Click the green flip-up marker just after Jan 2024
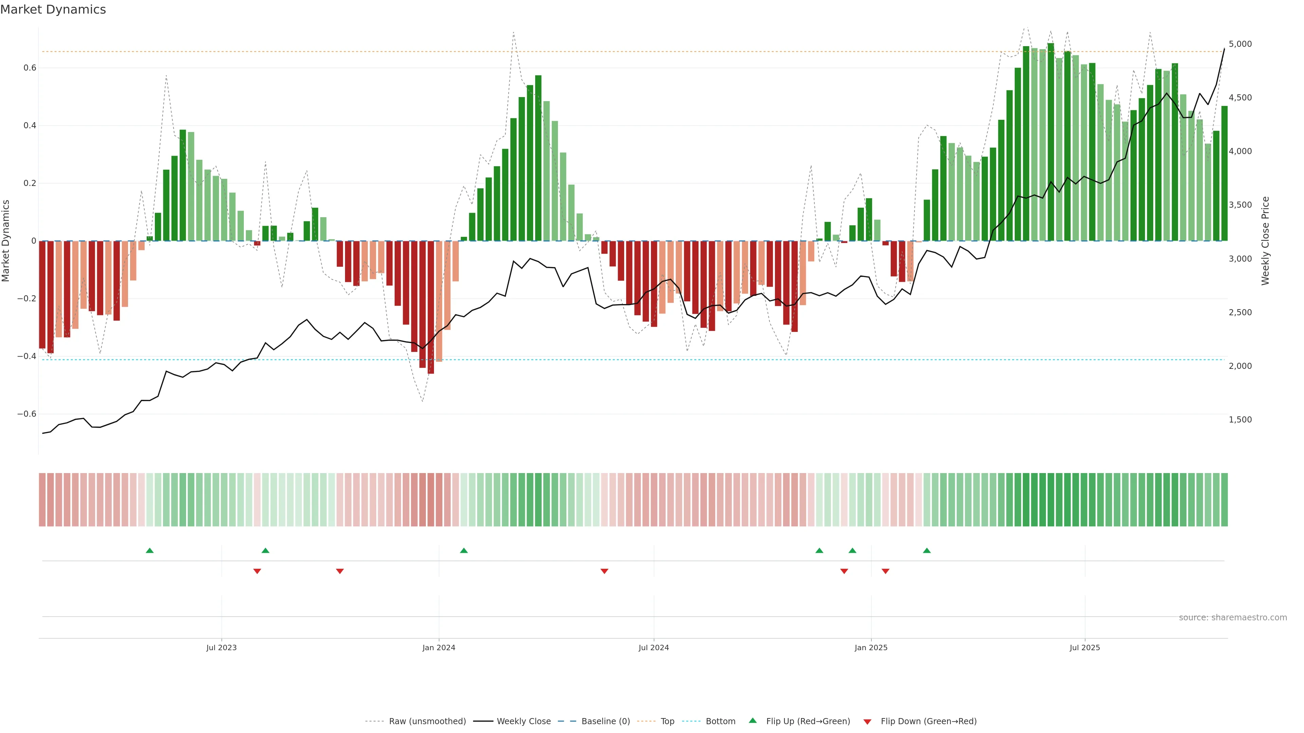Screen dimensions: 1304x733 (464, 550)
